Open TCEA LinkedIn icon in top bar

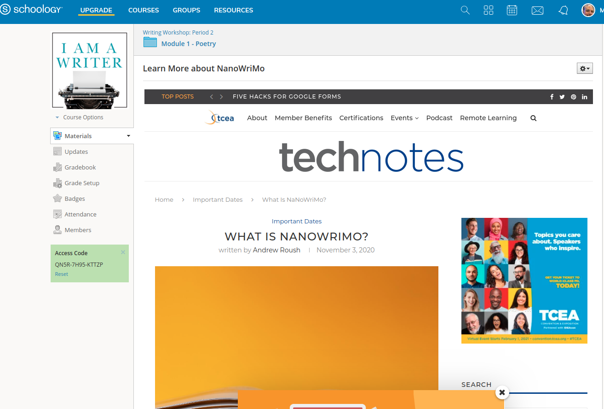[585, 97]
